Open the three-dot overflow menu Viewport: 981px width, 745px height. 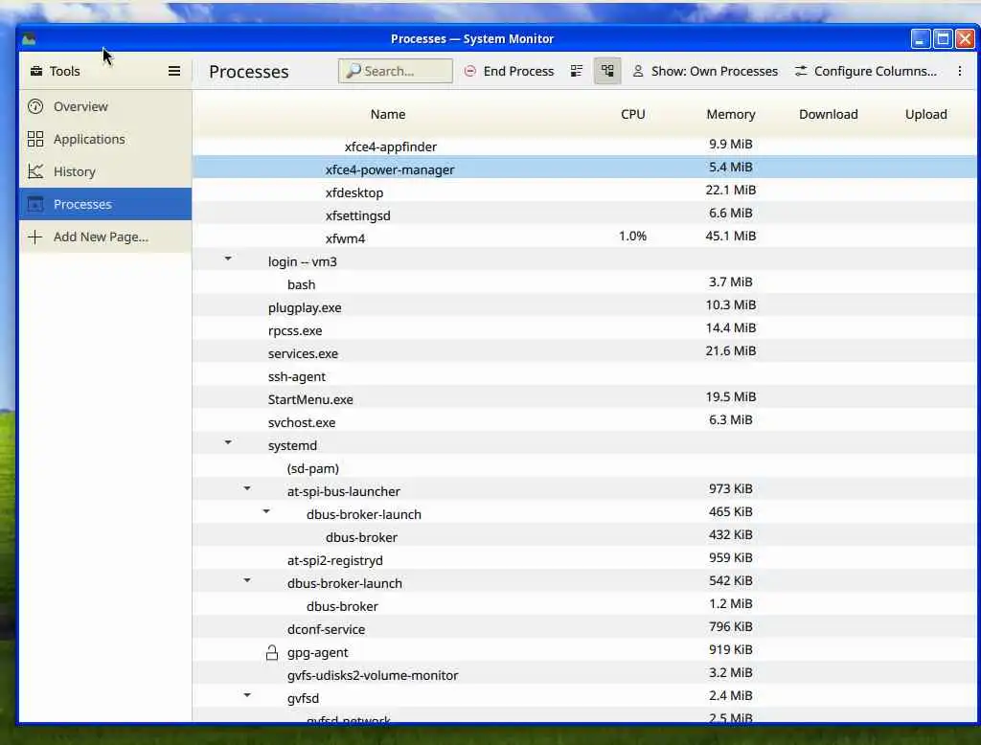point(960,71)
